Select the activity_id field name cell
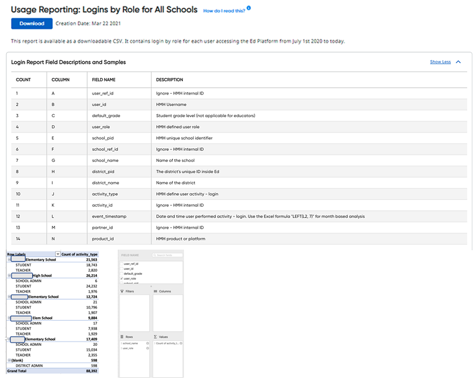 click(x=102, y=205)
